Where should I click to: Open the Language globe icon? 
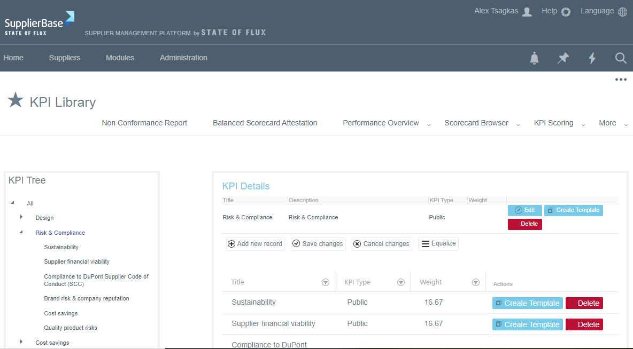pos(622,11)
